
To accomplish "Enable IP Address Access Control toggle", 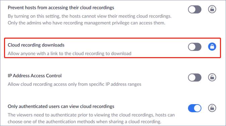I will pos(194,78).
